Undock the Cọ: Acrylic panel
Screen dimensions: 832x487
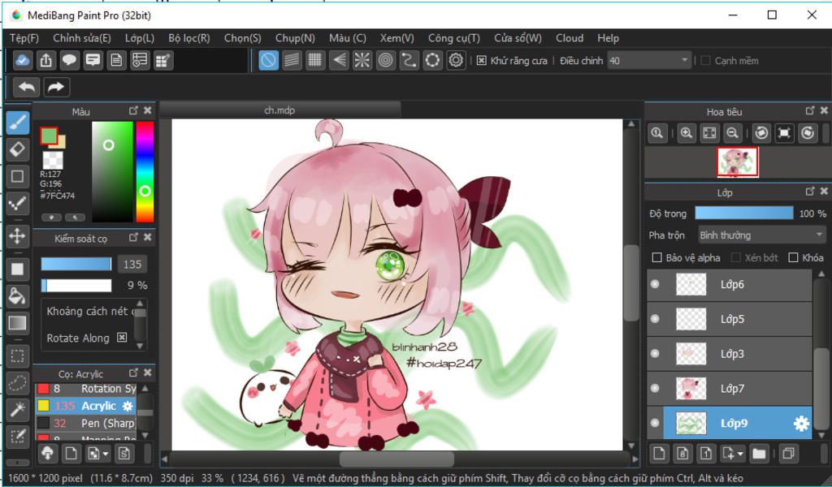(133, 373)
